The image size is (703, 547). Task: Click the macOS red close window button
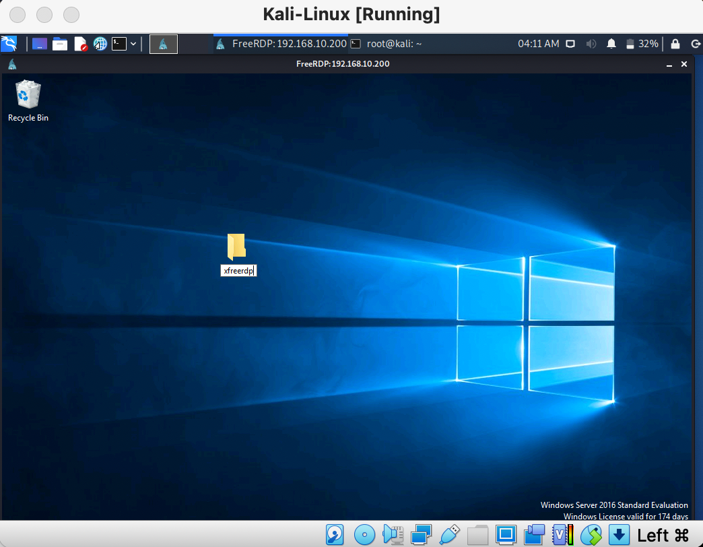click(18, 14)
